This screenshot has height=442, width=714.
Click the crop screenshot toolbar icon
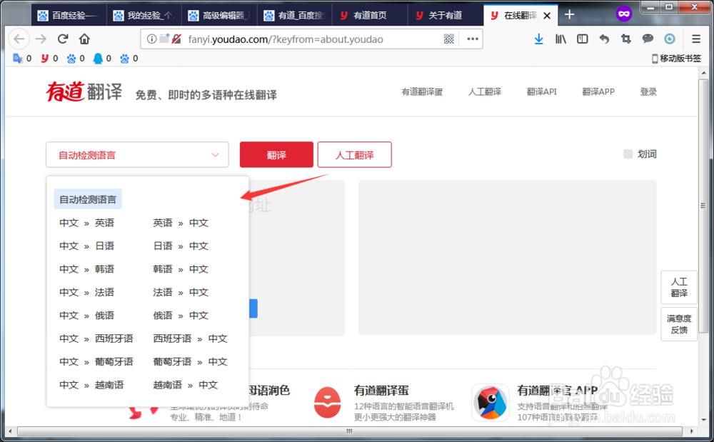pos(626,39)
